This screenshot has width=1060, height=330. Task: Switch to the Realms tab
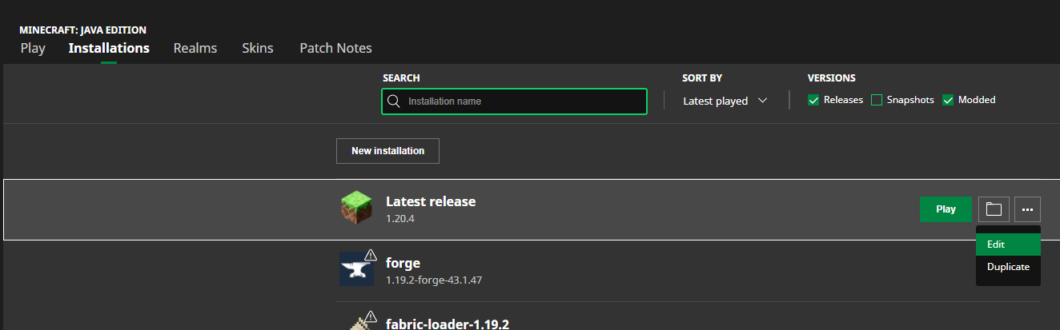click(x=195, y=48)
